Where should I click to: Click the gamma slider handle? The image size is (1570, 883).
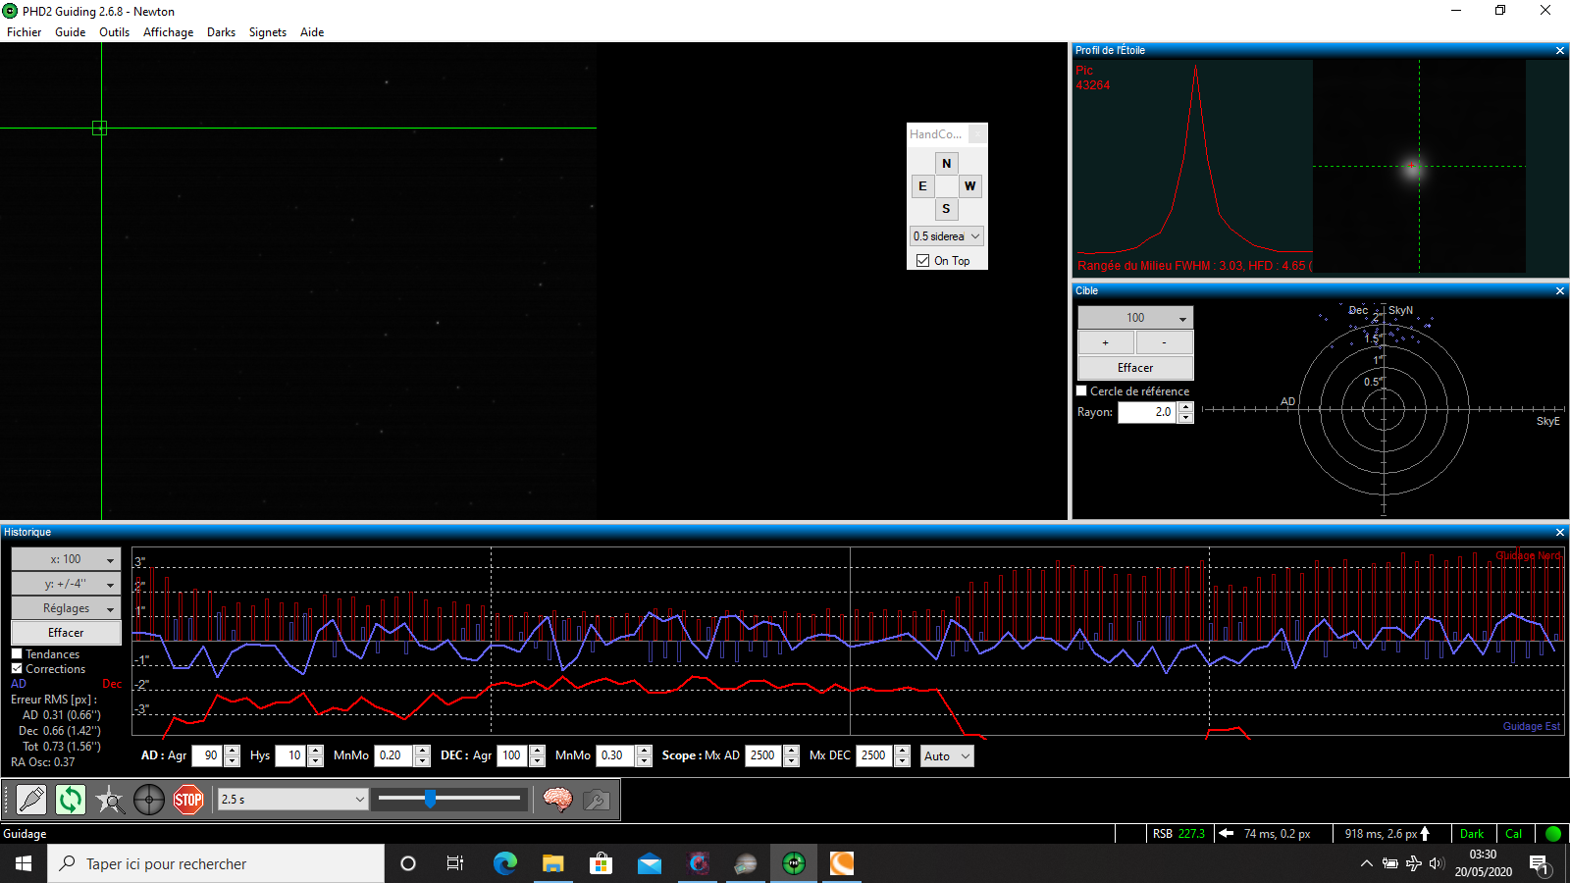click(x=430, y=799)
